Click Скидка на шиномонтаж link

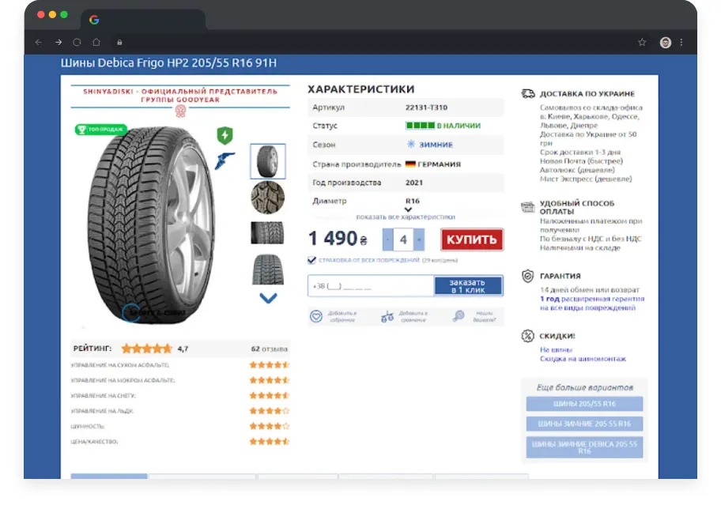[583, 359]
